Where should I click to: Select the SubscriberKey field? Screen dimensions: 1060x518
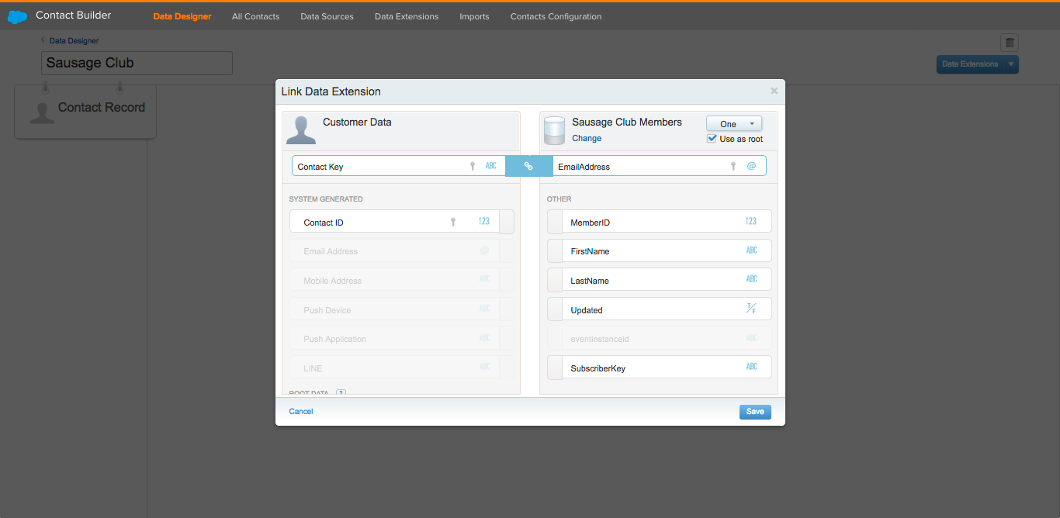coord(667,368)
